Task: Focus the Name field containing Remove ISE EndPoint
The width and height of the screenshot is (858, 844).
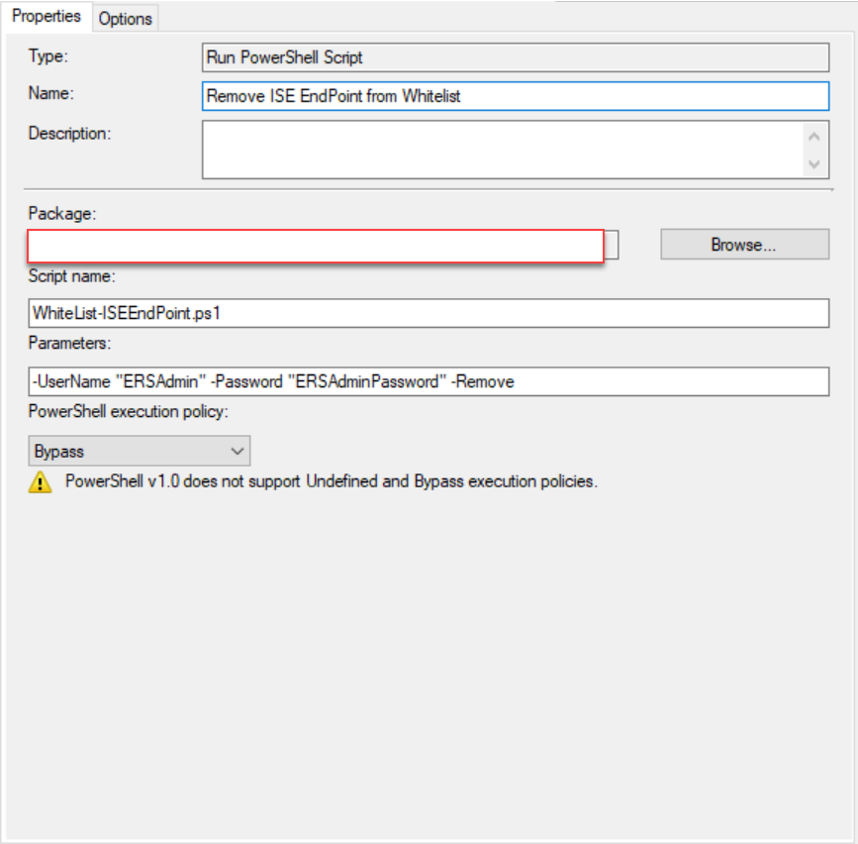Action: tap(516, 96)
